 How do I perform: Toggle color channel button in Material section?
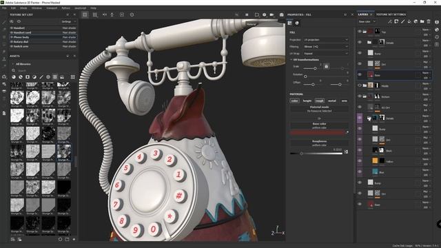click(x=294, y=101)
